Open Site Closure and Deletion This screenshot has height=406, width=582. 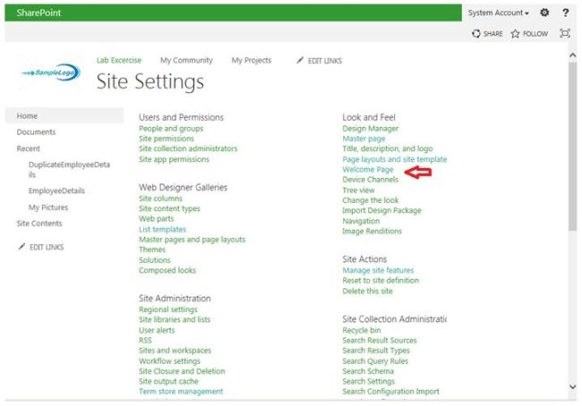[182, 371]
